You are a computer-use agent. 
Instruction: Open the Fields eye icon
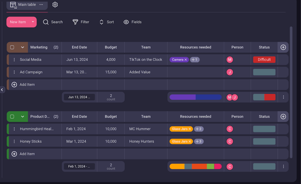[126, 22]
